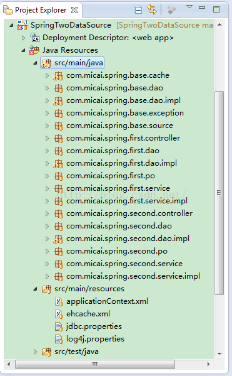Maximize the Project Explorer view

pyautogui.click(x=216, y=9)
